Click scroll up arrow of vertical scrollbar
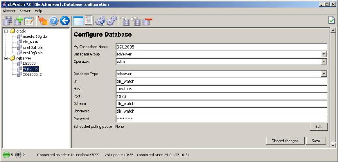The image size is (338, 162). click(333, 30)
